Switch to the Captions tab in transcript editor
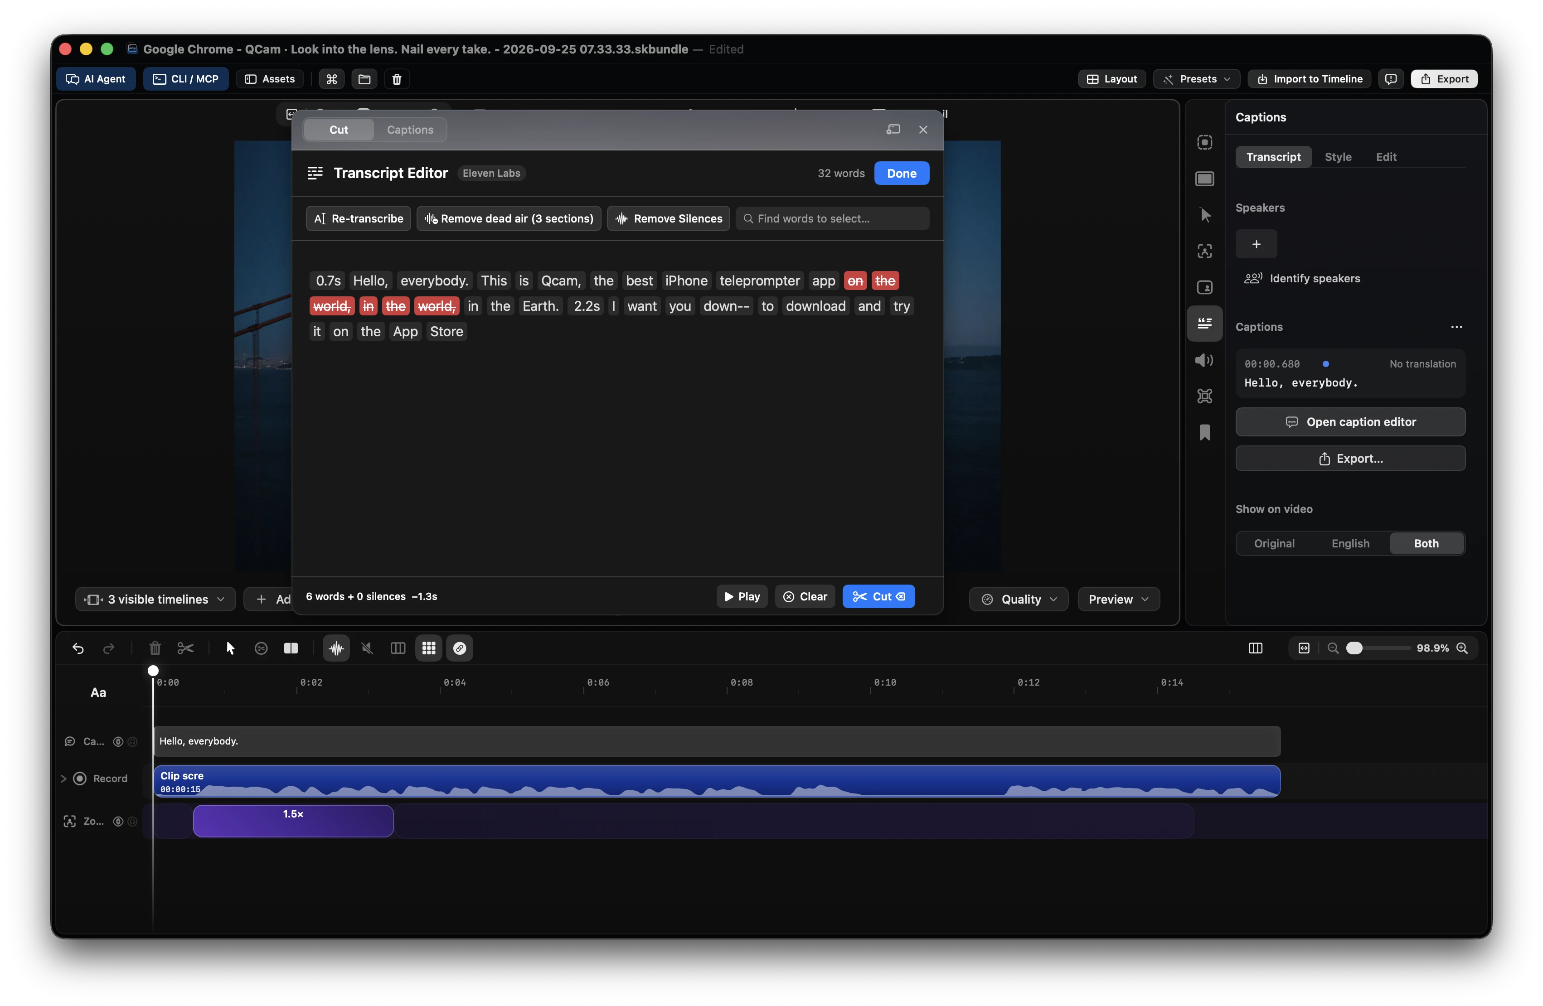 410,130
